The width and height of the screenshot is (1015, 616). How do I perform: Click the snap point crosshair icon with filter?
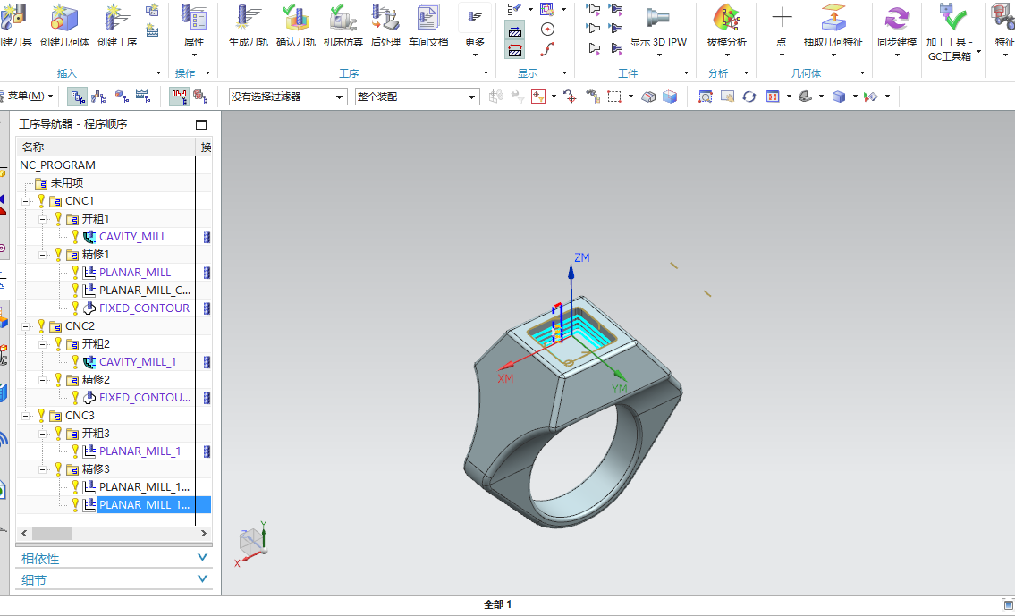[x=538, y=97]
